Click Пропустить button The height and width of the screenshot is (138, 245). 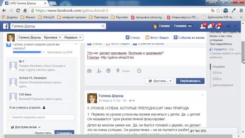click(43, 133)
